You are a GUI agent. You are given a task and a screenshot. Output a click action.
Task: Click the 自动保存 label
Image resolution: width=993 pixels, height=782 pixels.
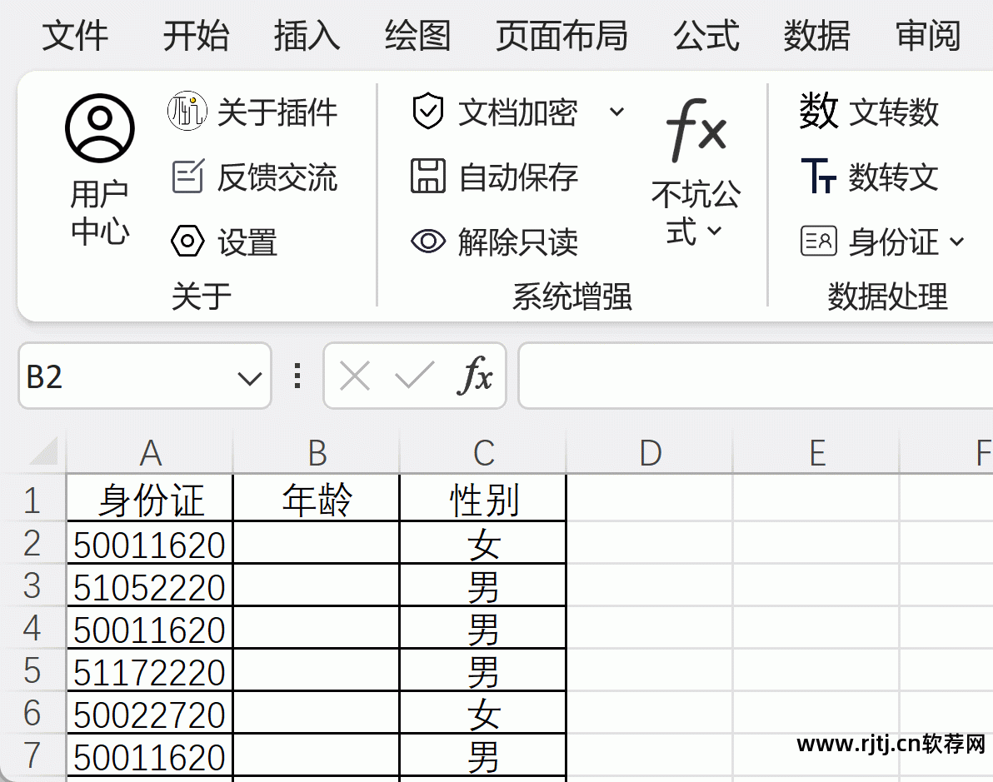tap(518, 177)
